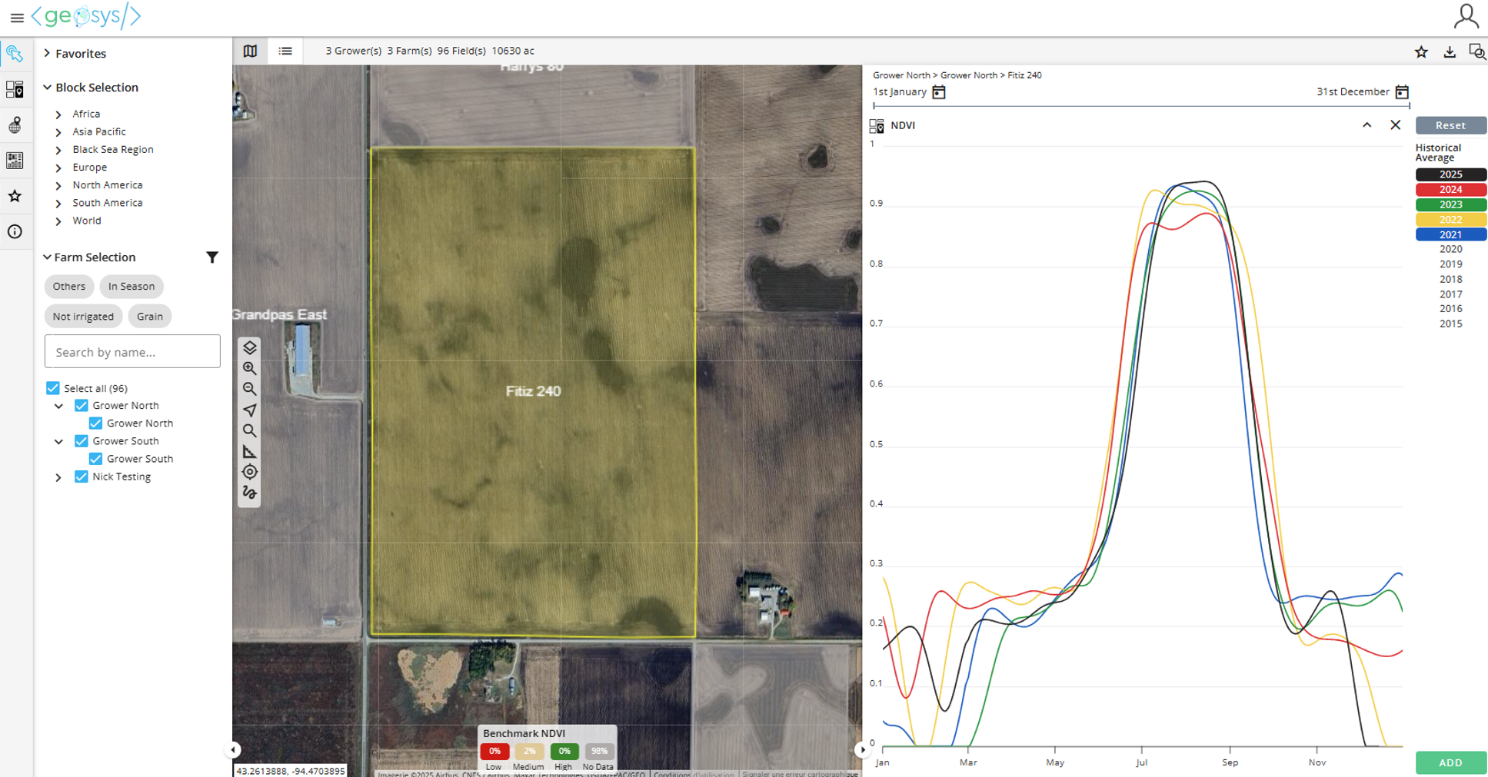Click the Reset button

point(1450,125)
